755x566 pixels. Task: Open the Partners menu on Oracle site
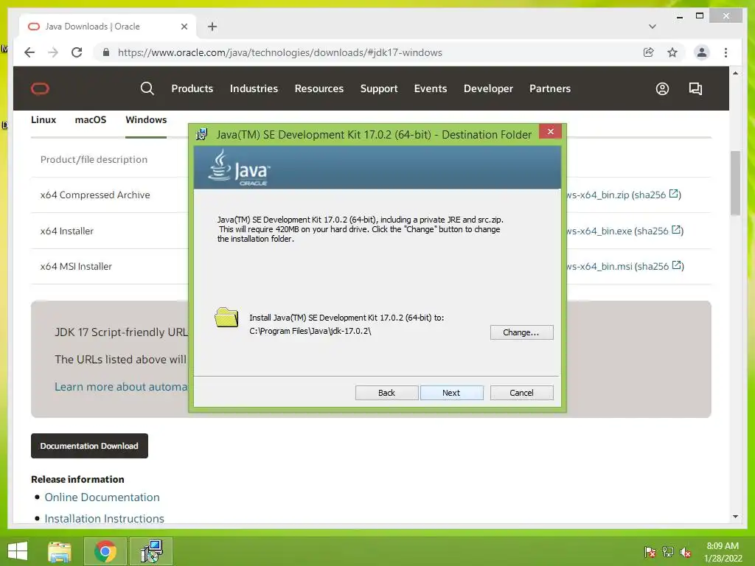coord(550,88)
